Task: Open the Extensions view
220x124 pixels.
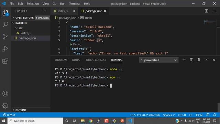Action: pyautogui.click(x=5, y=61)
